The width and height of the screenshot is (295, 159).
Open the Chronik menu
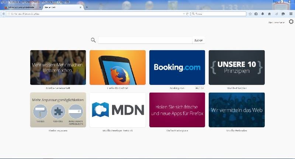click(36, 2)
